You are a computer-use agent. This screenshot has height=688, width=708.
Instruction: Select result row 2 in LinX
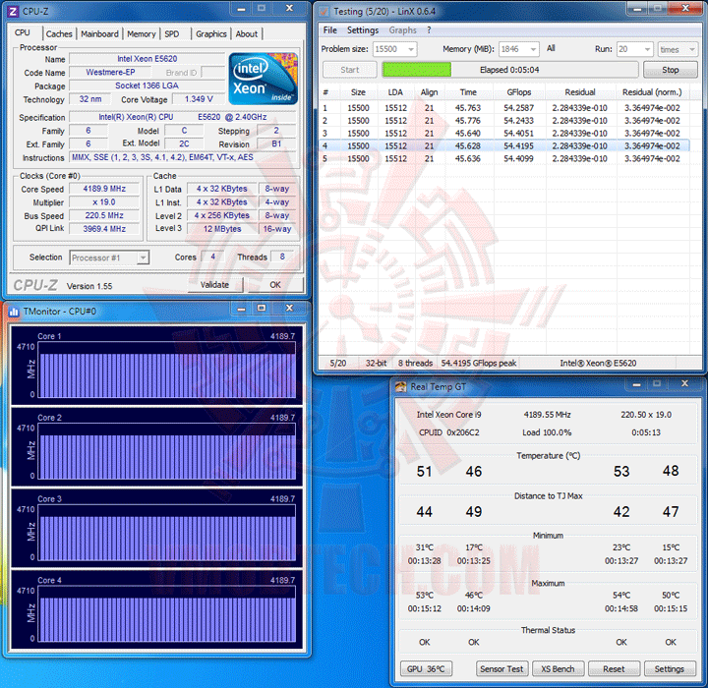click(503, 121)
